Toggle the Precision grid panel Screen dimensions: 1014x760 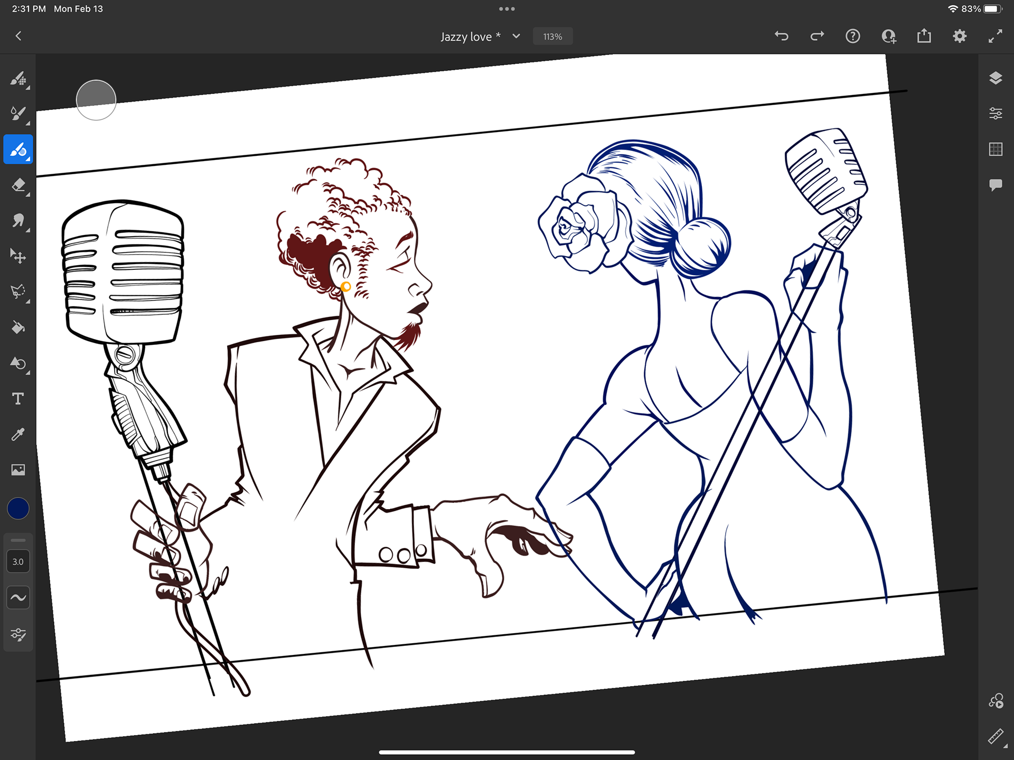pyautogui.click(x=996, y=149)
